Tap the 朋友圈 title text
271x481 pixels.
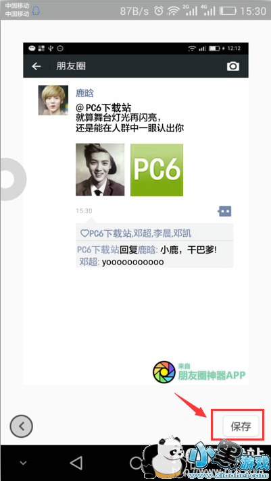[x=71, y=66]
